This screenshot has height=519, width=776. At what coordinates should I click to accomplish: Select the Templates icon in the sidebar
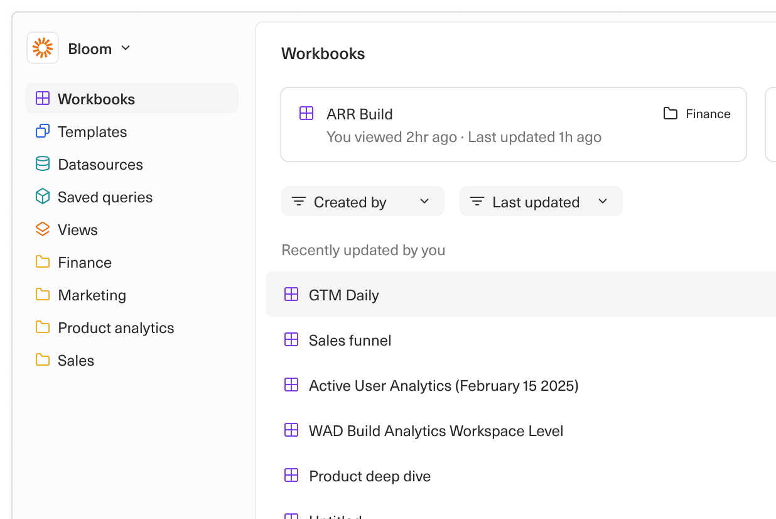click(x=43, y=131)
